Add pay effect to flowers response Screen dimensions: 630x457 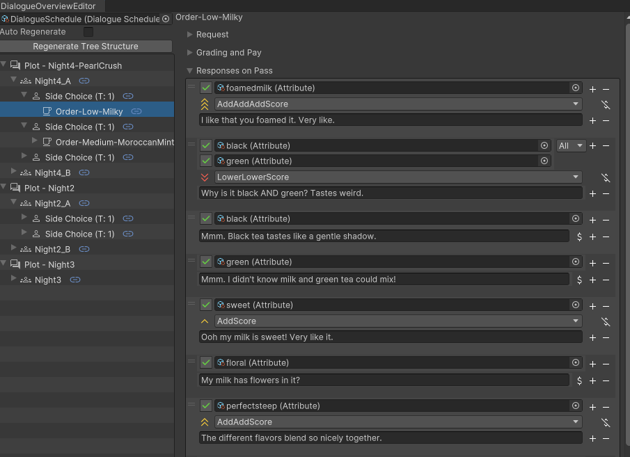coord(579,380)
